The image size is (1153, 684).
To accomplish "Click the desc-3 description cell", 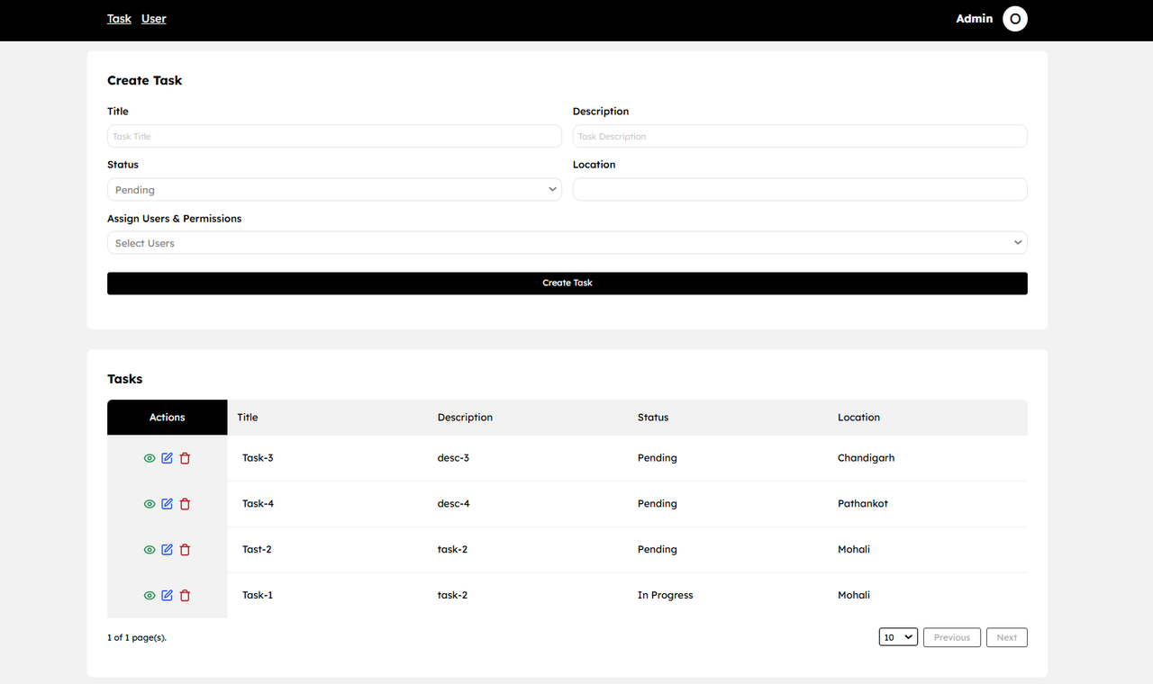I will pyautogui.click(x=453, y=458).
